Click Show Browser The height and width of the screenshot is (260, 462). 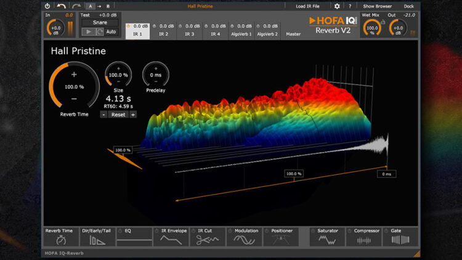pyautogui.click(x=377, y=6)
